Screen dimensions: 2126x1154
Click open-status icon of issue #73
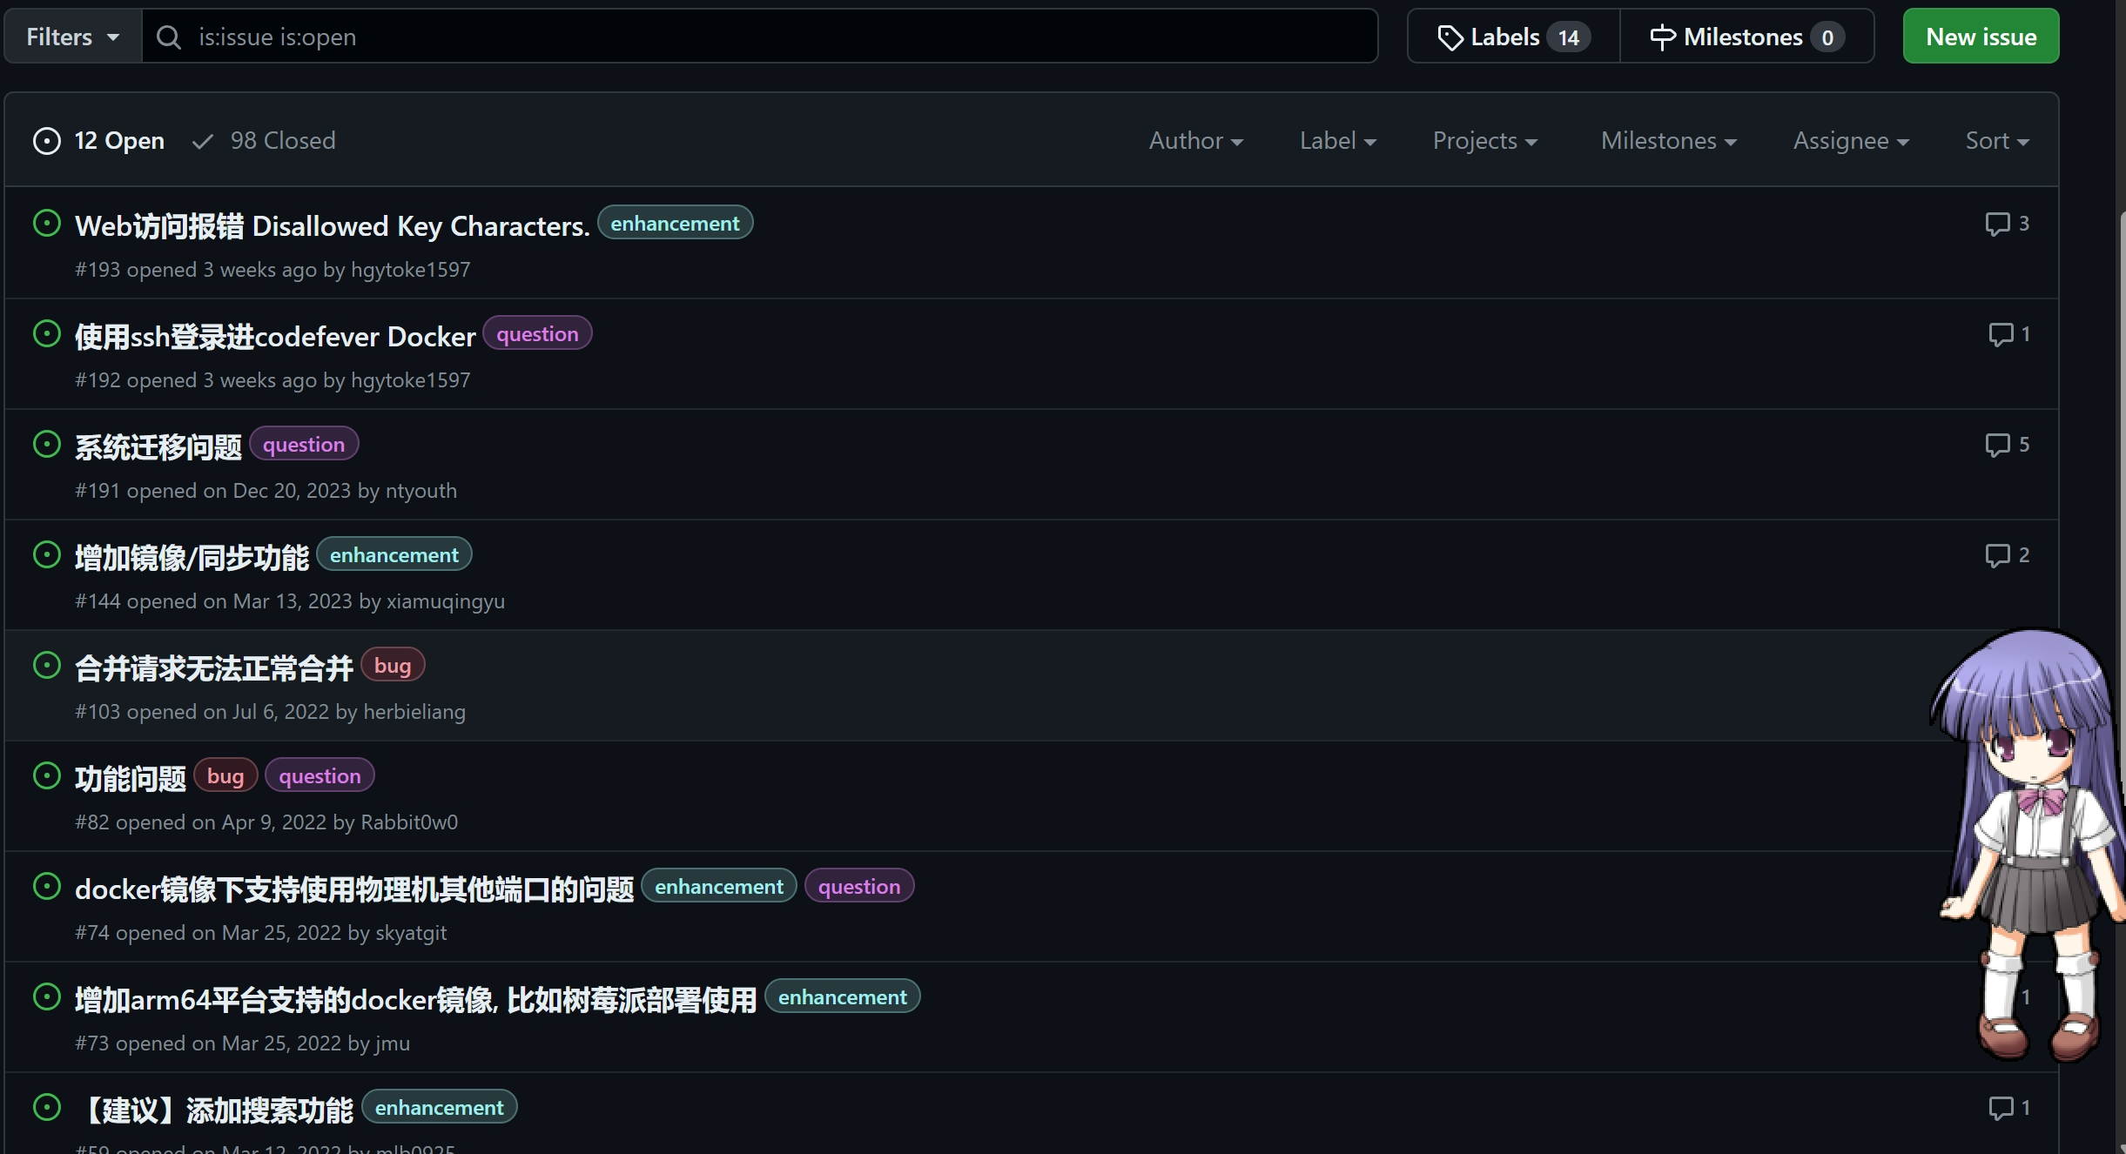[x=47, y=996]
